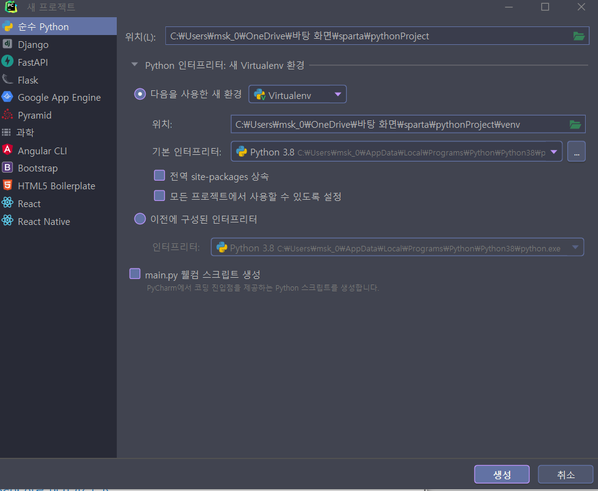The image size is (598, 491).
Task: Click the 새 프로젝트 window title
Action: [x=51, y=7]
